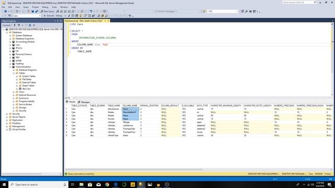Pin the Object Explorer panel
The image size is (335, 188).
tap(58, 21)
